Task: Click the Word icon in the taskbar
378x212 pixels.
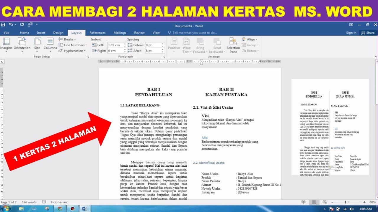Action: 84,208
